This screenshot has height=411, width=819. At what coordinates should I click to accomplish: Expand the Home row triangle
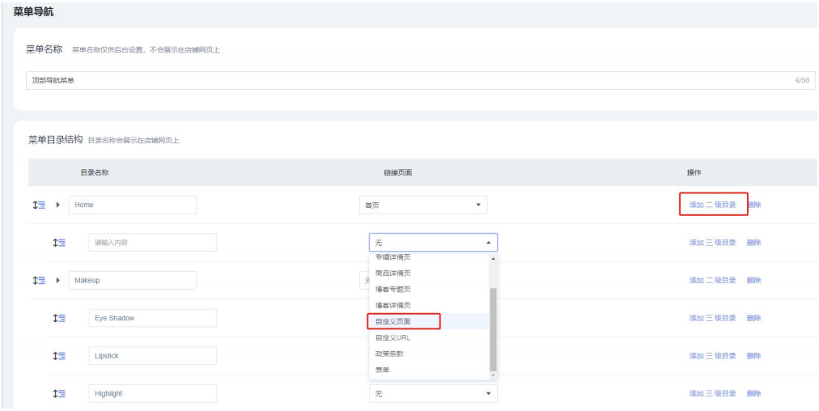57,205
